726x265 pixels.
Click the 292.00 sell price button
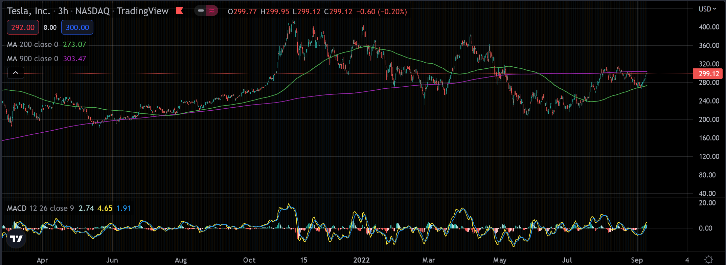point(23,27)
